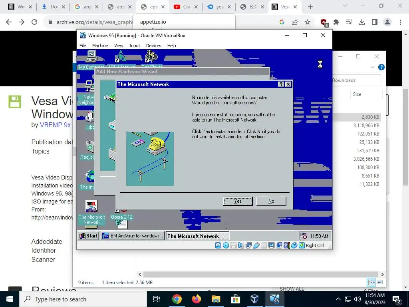Bookmark this page with star icon
This screenshot has height=307, width=409.
pos(308,22)
